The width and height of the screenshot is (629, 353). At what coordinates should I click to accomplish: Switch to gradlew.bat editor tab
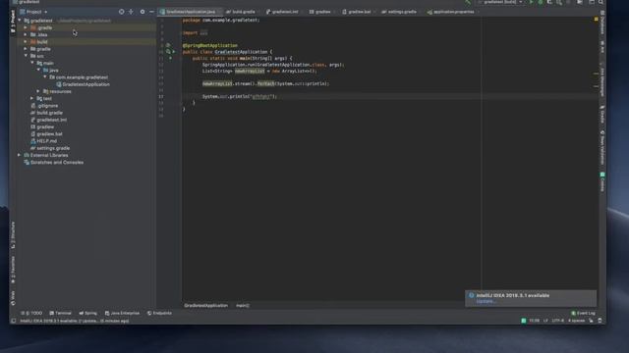click(358, 12)
